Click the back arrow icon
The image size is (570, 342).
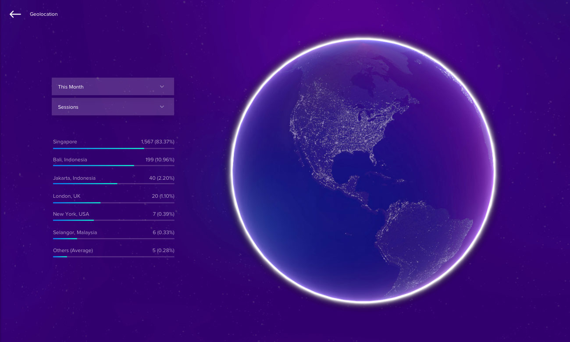coord(15,14)
